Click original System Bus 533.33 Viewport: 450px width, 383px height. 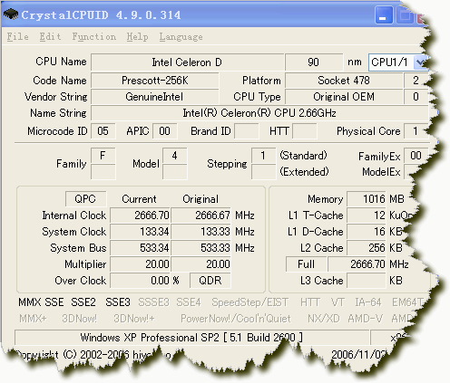tap(201, 248)
